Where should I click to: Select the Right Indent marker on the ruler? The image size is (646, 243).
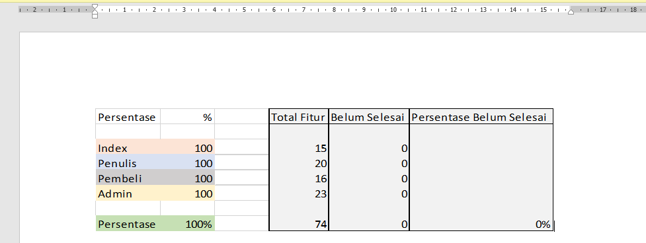click(571, 12)
